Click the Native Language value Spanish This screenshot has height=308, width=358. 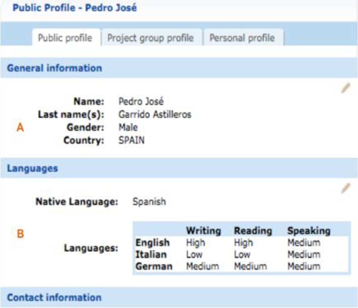coord(149,202)
